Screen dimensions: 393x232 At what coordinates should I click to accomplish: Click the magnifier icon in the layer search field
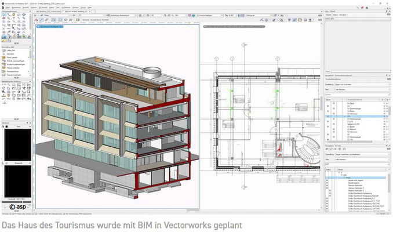pyautogui.click(x=388, y=95)
